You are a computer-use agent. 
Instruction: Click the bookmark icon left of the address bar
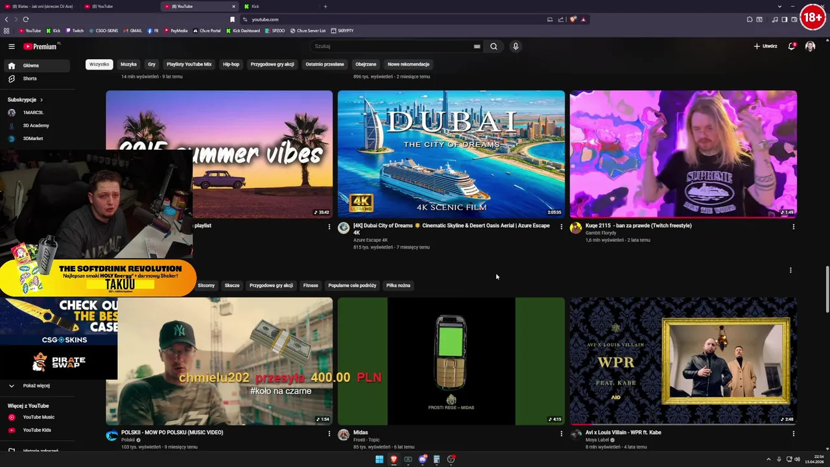[232, 19]
